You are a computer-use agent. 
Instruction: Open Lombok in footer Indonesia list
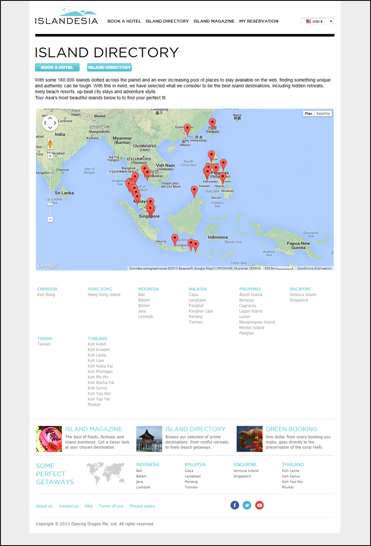pyautogui.click(x=143, y=487)
